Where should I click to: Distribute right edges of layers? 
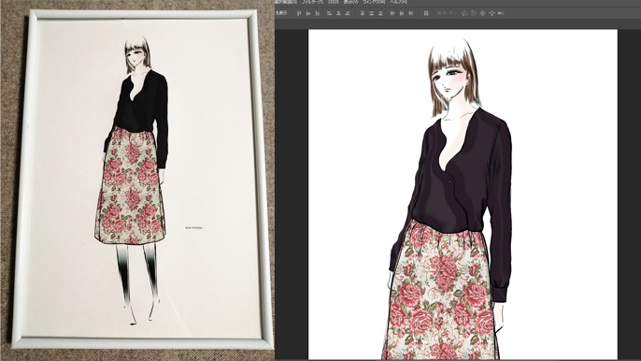click(411, 13)
